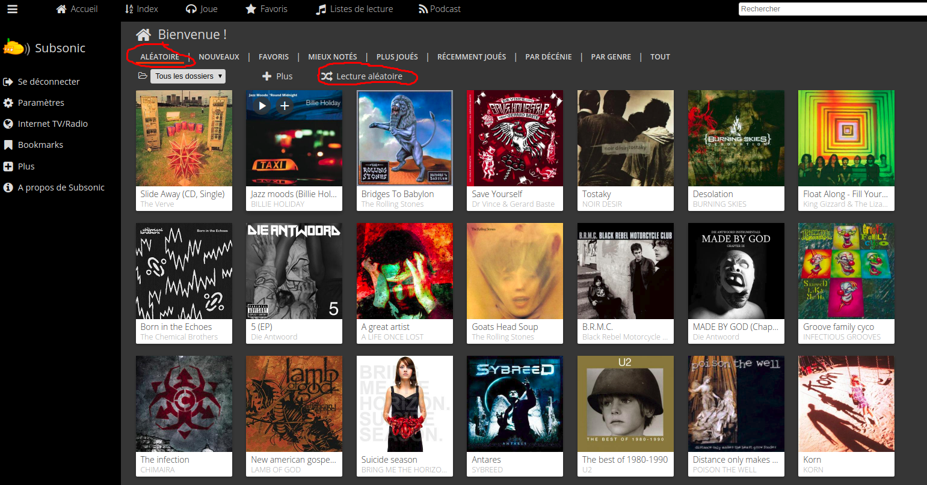Click the Subsonic submarine logo
The width and height of the screenshot is (927, 485).
pos(16,47)
